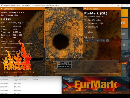The height and width of the screenshot is (98, 130).
Task: Click the Resolution 960 x 540 line
Action: 11,35
